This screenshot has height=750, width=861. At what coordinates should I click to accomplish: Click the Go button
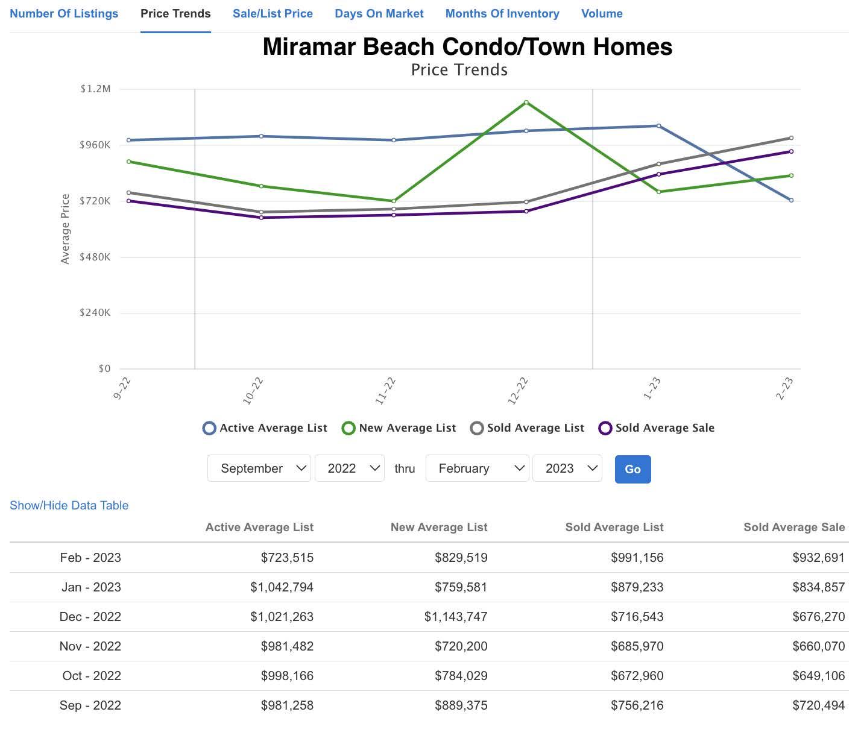click(633, 469)
